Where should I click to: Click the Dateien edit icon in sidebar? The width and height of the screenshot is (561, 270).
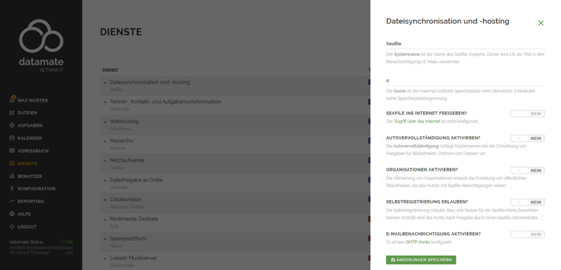click(x=12, y=113)
